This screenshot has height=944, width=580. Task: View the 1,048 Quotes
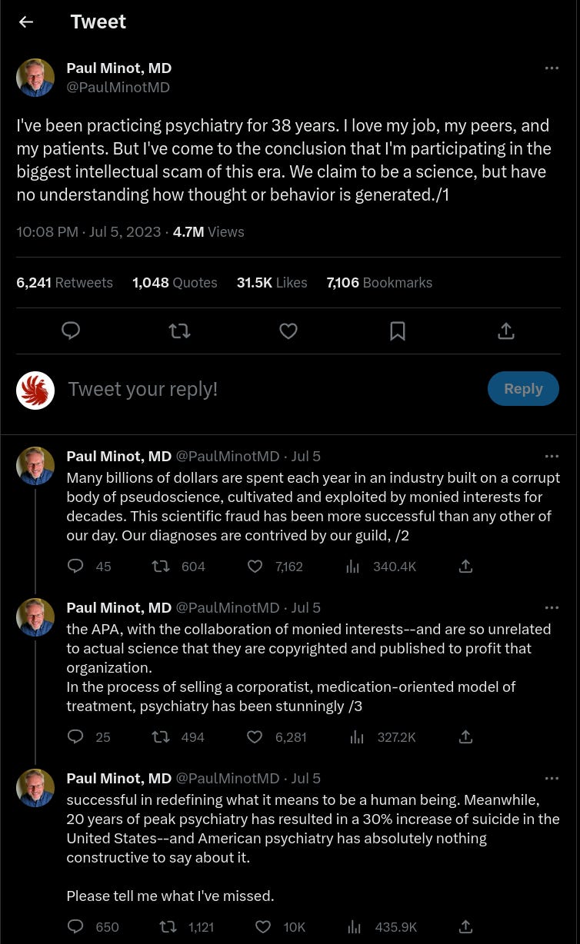(x=175, y=283)
